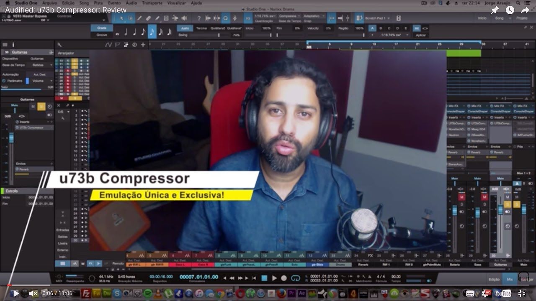
Task: Select the Paint tool
Action: (157, 18)
